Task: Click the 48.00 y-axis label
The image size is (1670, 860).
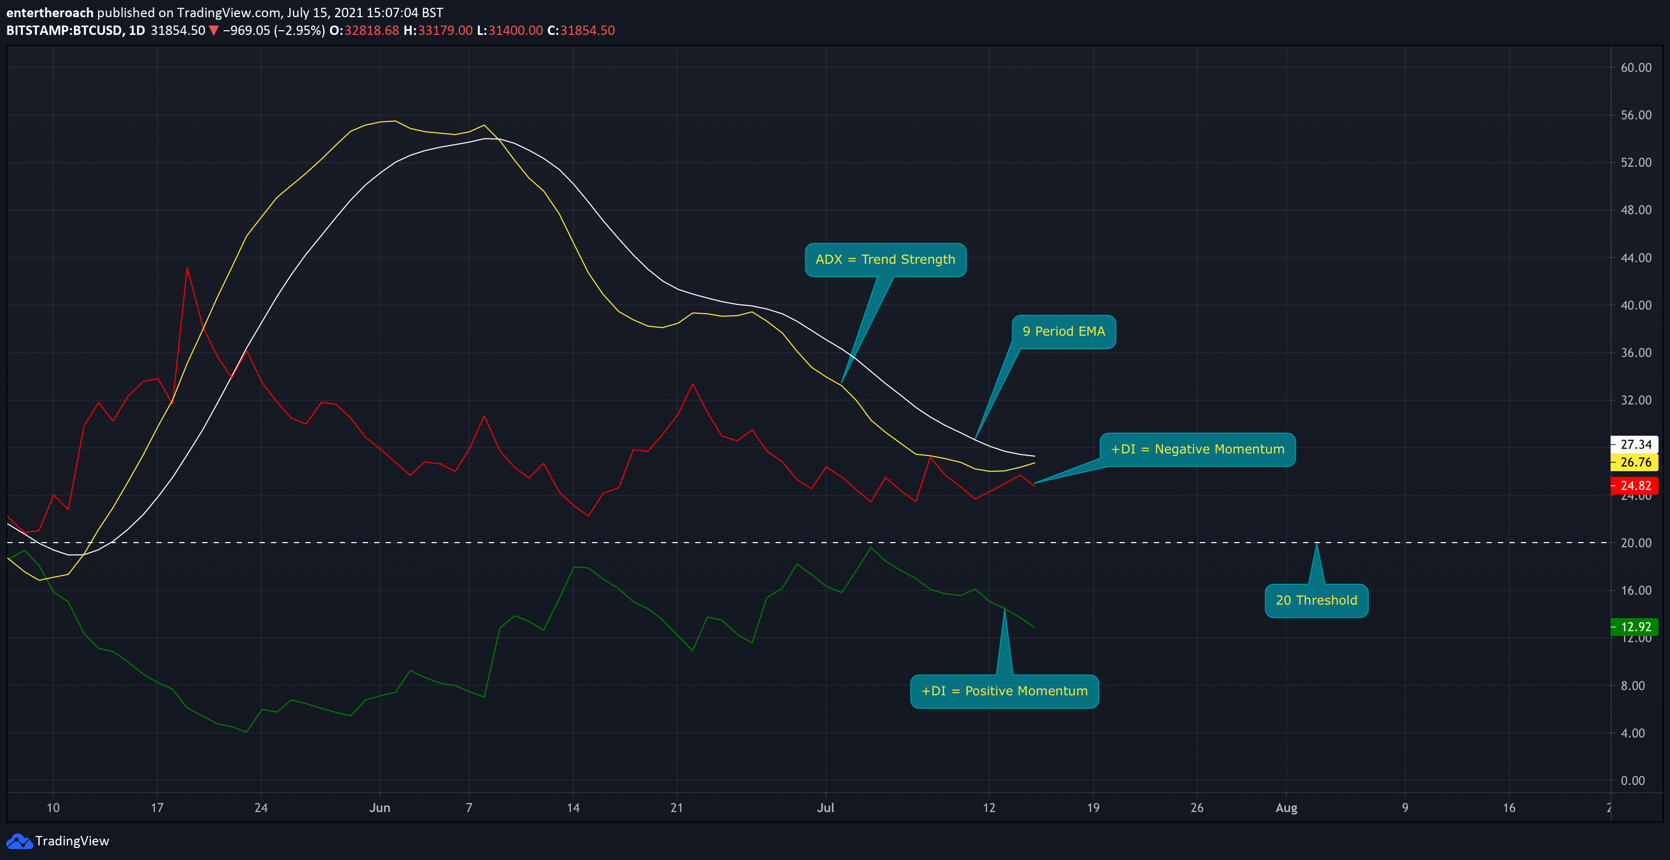Action: click(x=1636, y=210)
